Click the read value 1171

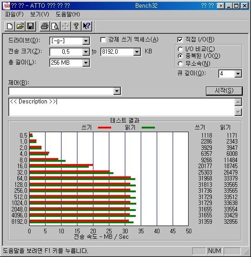coord(232,135)
